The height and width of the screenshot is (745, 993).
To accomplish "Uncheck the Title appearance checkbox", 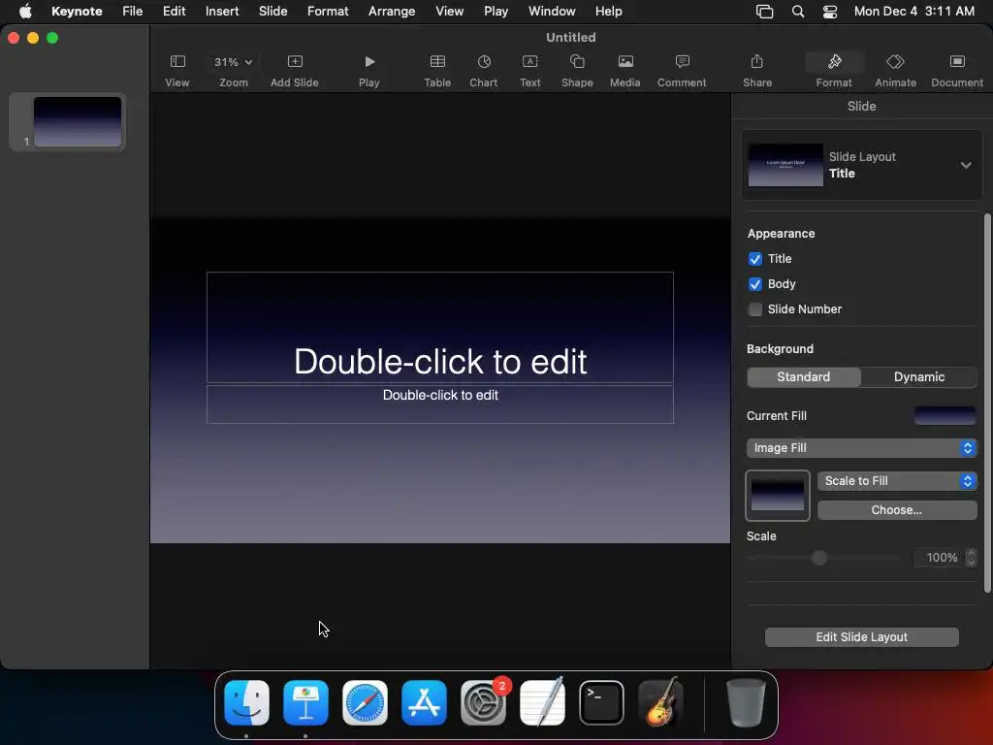I will tap(754, 259).
